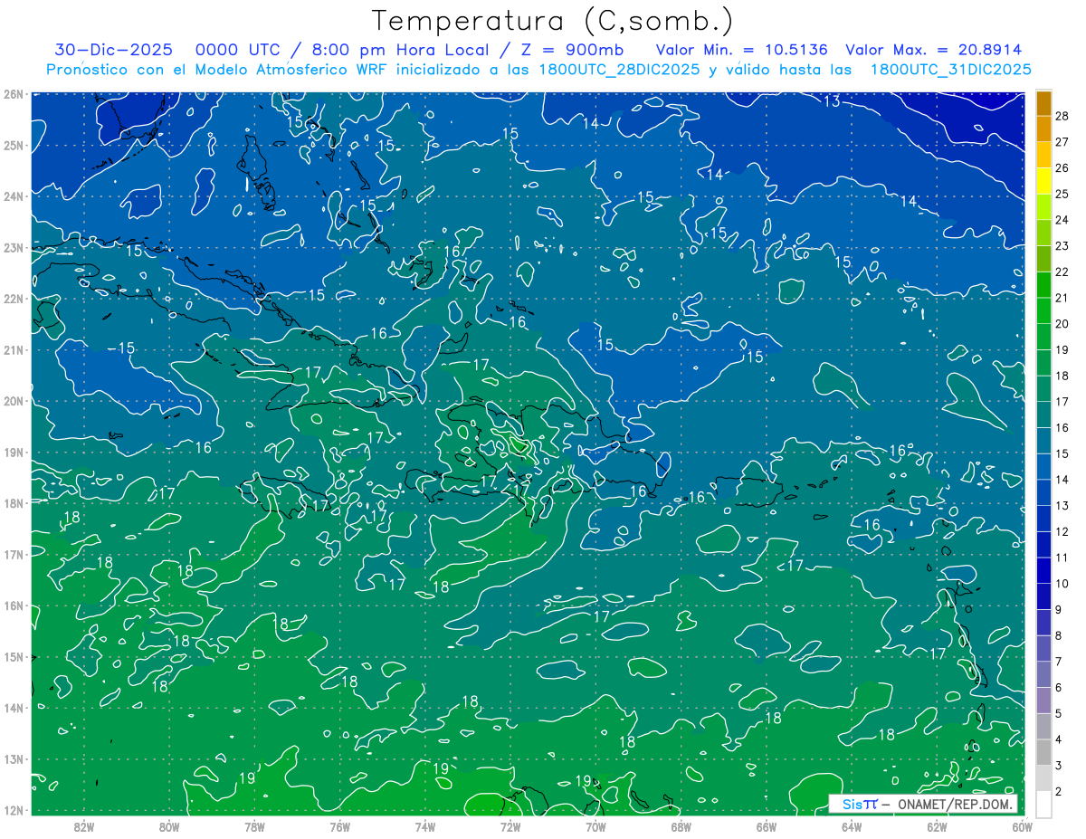Click the color scale label '11'
This screenshot has height=839, width=1086.
pos(1062,558)
